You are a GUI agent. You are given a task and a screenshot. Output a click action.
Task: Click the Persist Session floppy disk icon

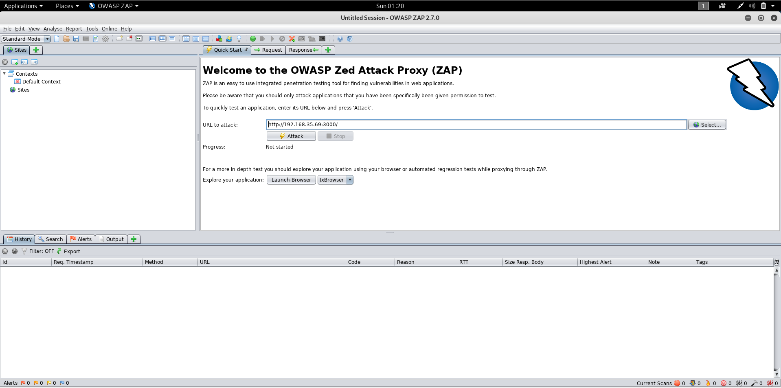pyautogui.click(x=76, y=39)
